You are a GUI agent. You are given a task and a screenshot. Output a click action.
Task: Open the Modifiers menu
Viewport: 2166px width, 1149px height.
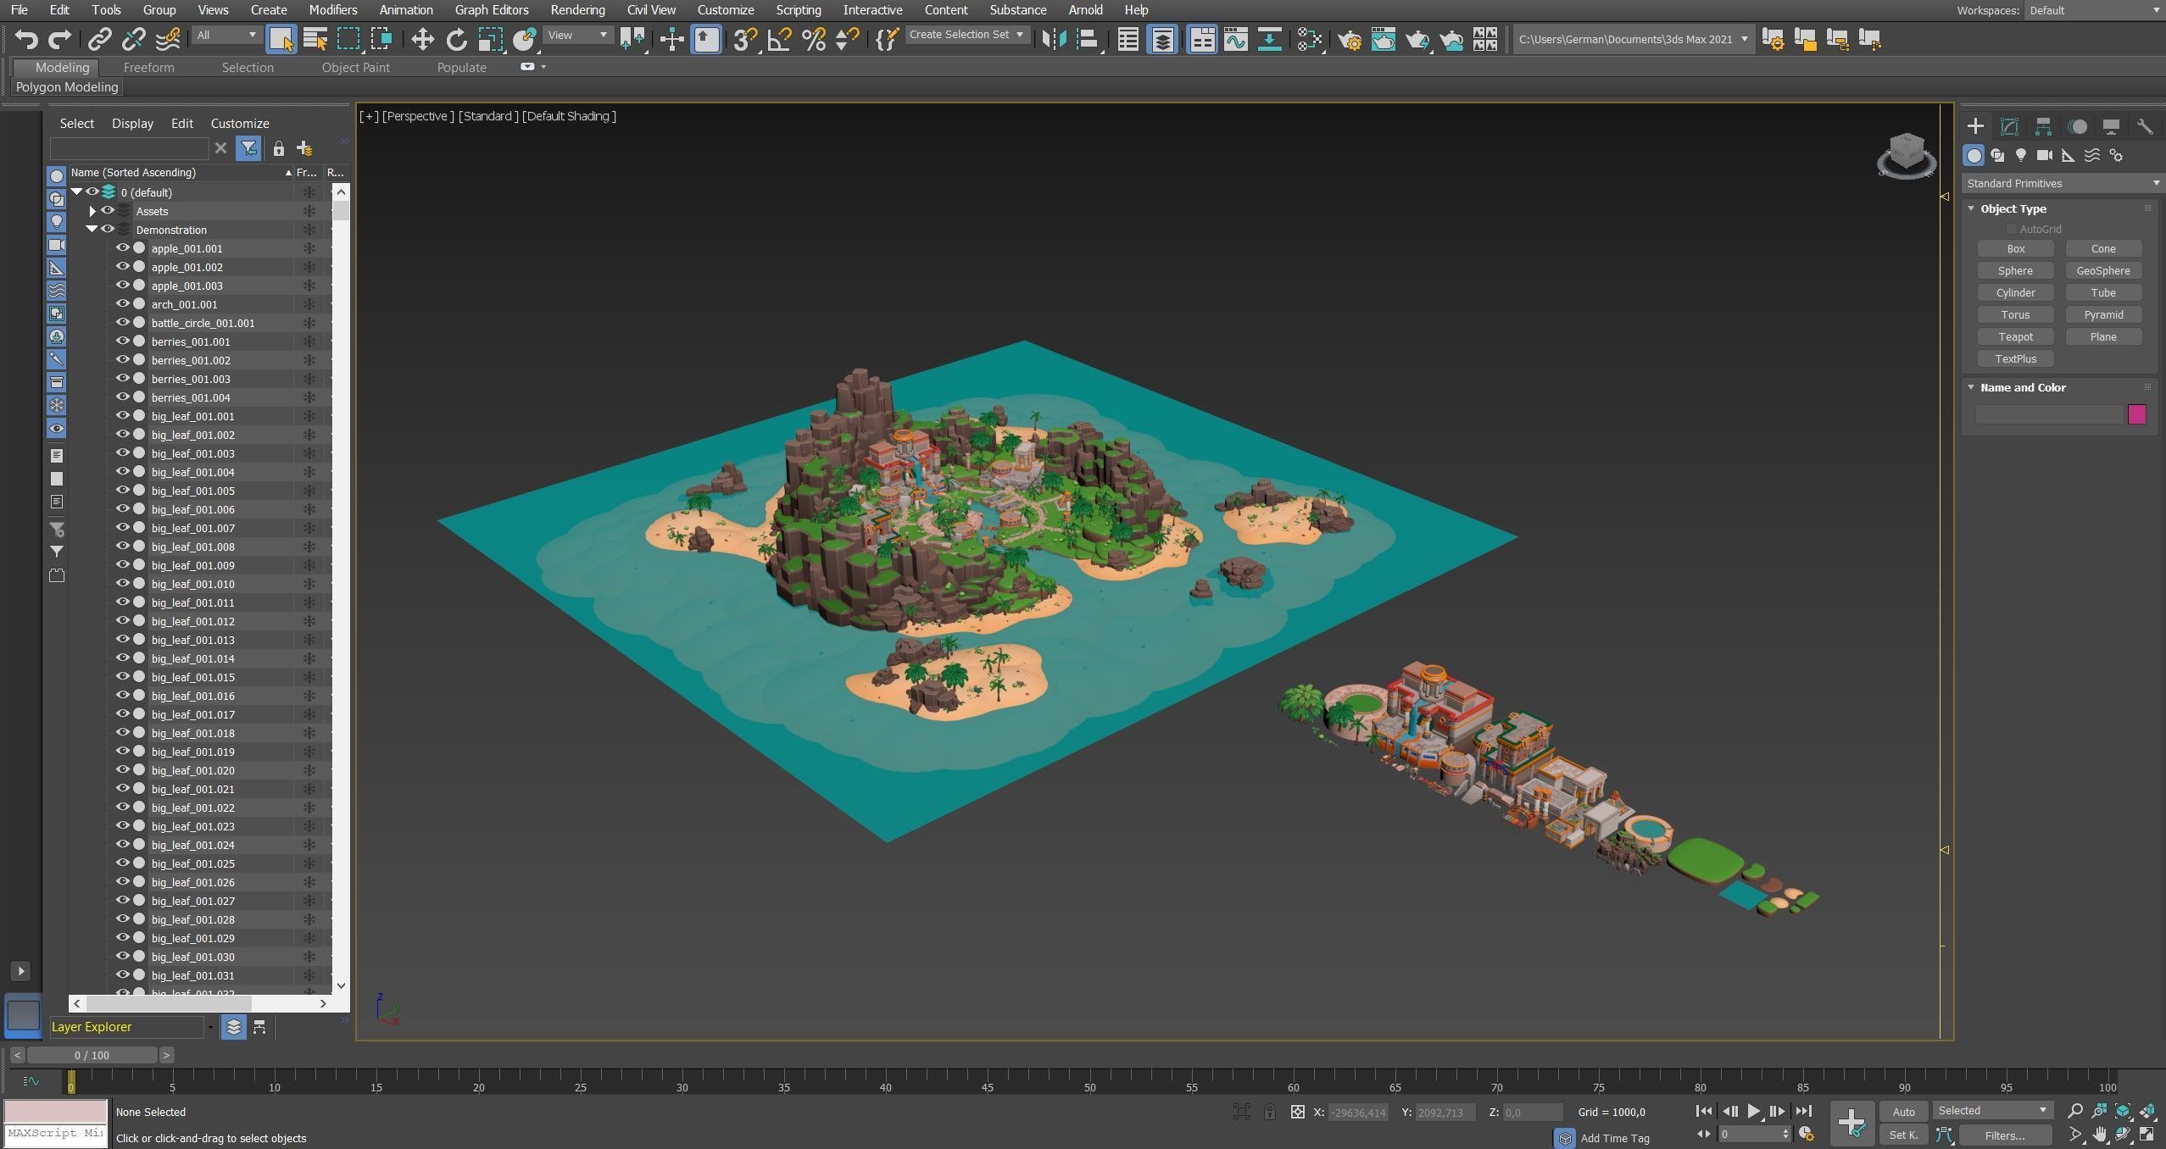332,10
